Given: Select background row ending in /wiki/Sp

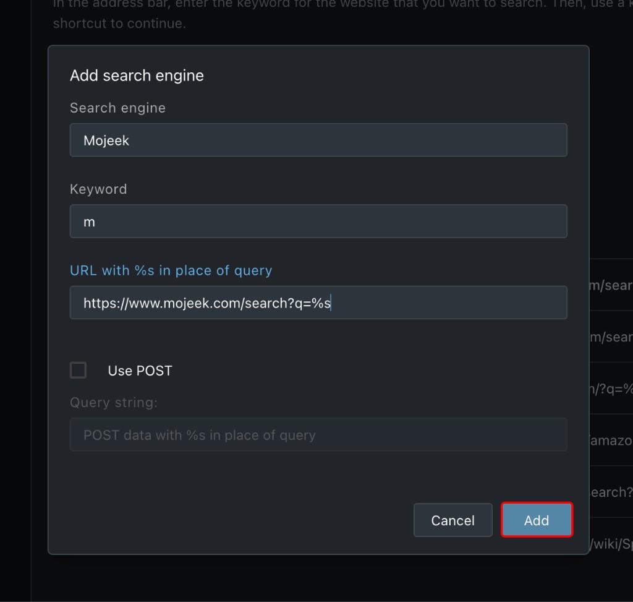Looking at the screenshot, I should tap(611, 543).
